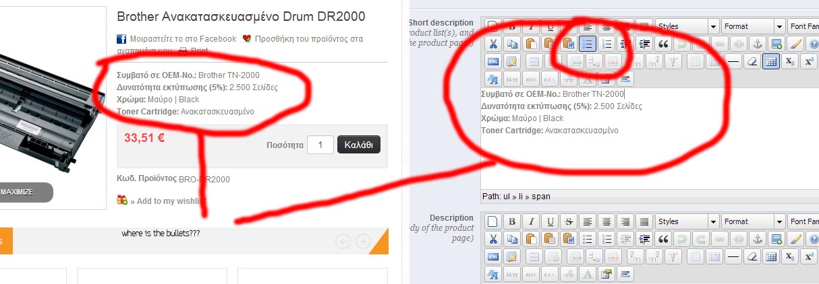Open Styles dropdown in Short description editor
The image size is (819, 284).
pos(687,26)
